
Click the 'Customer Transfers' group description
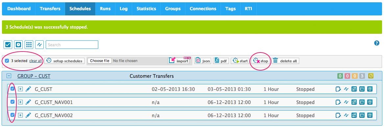pos(152,76)
